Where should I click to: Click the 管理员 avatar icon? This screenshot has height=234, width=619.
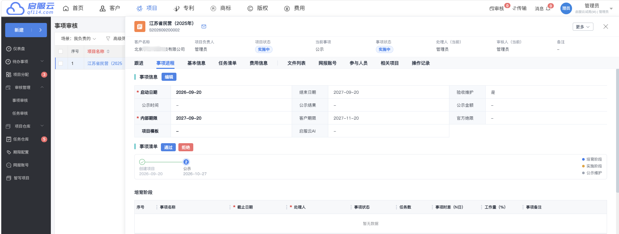point(566,8)
